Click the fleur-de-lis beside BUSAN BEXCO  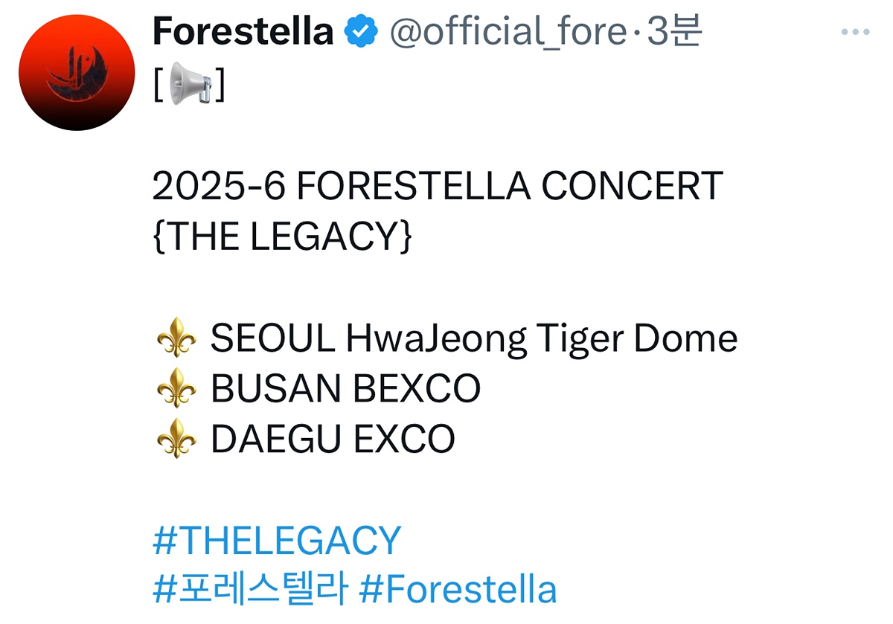pos(177,389)
